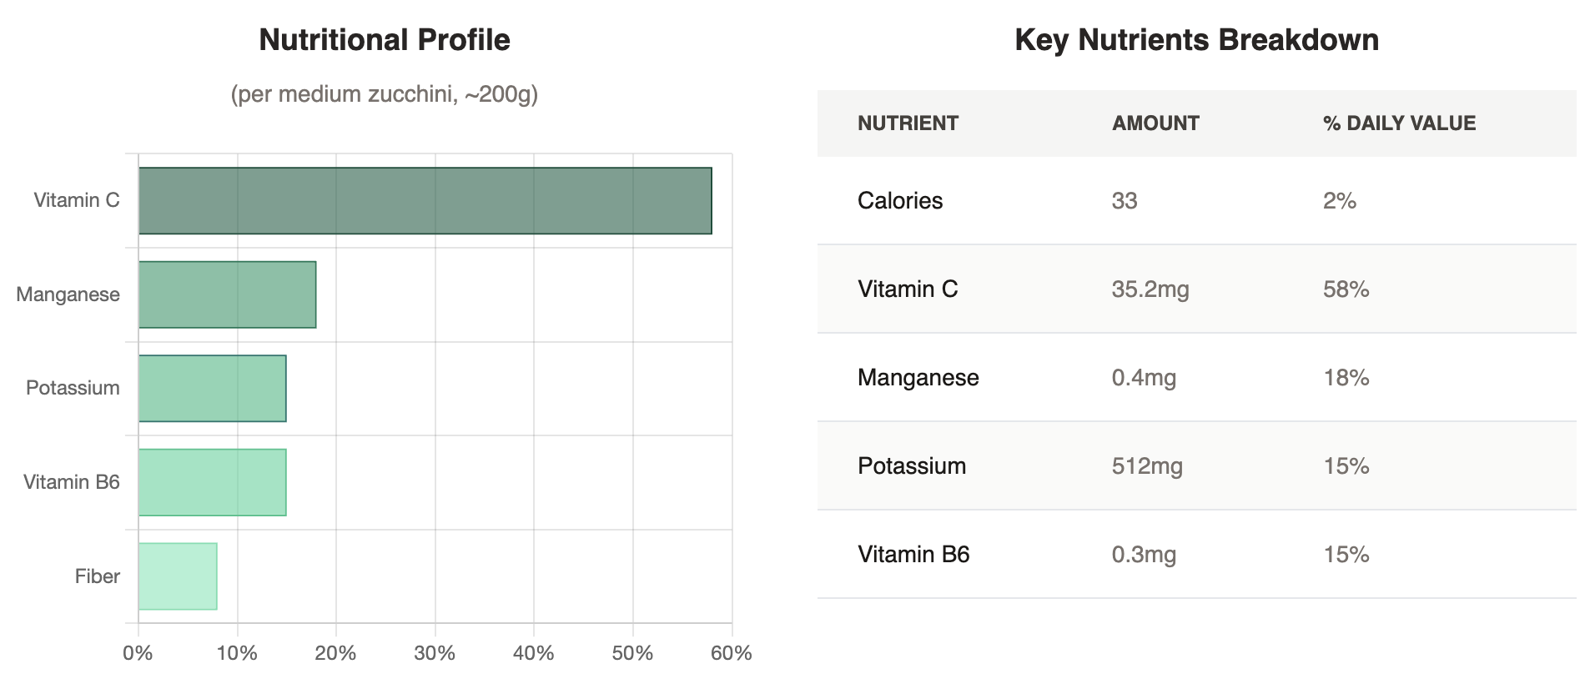Viewport: 1595px width, 679px height.
Task: Click the AMOUNT column header
Action: point(1155,123)
